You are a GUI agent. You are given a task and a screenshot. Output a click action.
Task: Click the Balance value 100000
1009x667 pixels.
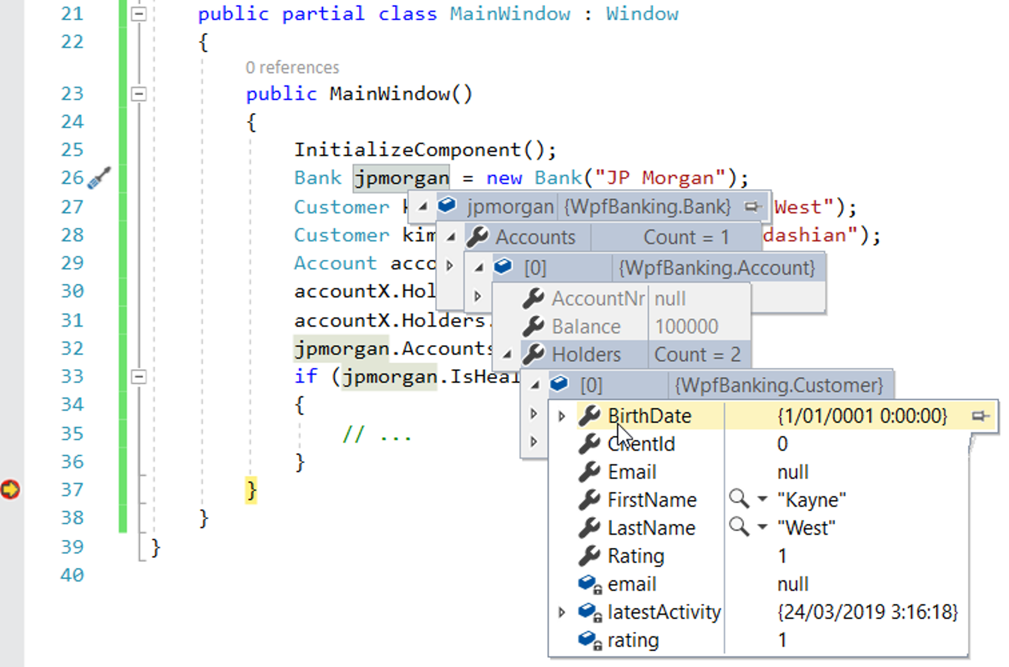(686, 327)
